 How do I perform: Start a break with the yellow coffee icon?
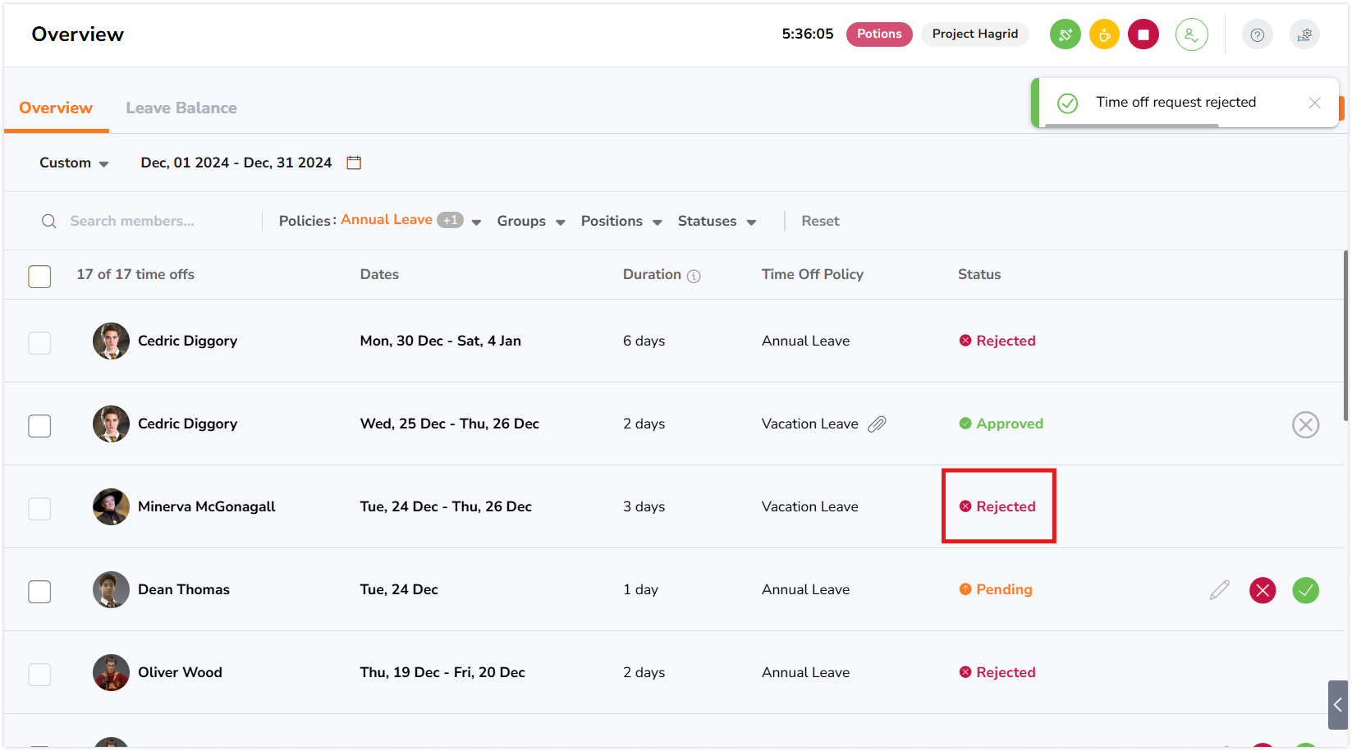click(1104, 34)
